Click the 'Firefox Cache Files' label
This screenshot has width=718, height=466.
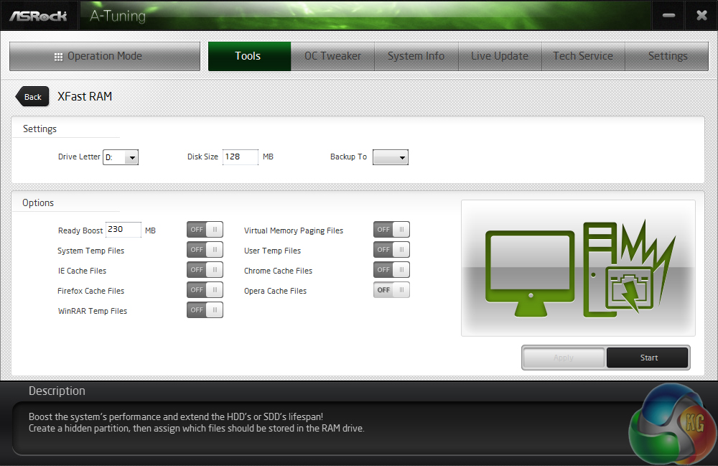(90, 291)
